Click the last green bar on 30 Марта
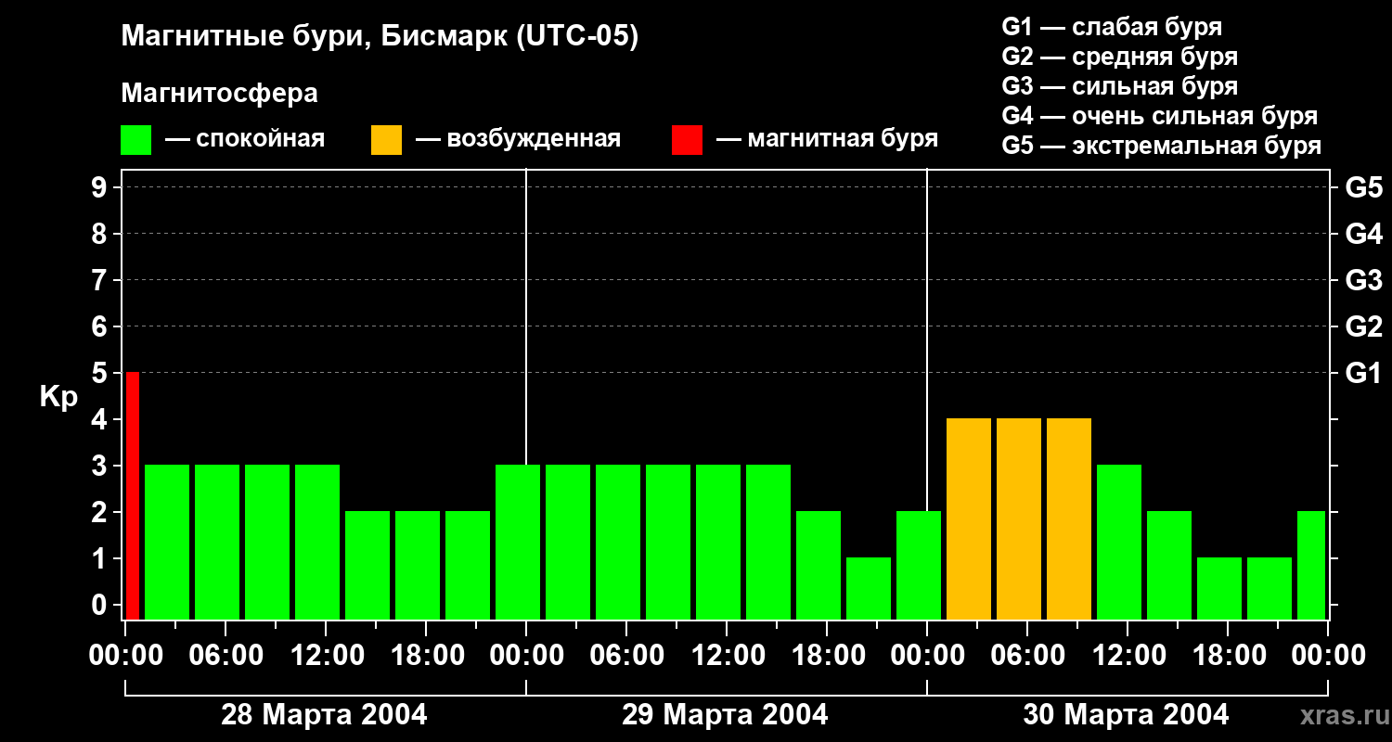 coord(1311,565)
